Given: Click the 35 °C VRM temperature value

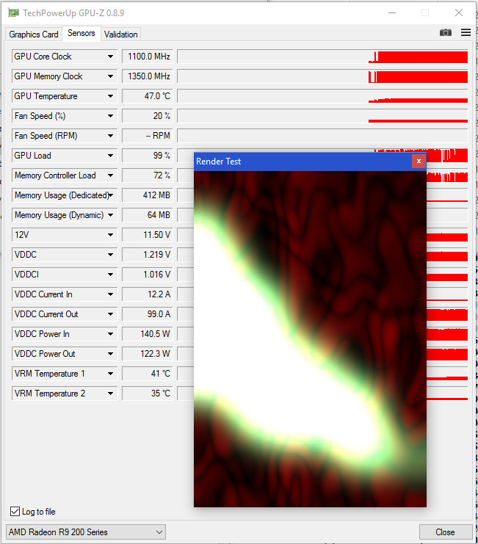Looking at the screenshot, I should coord(148,393).
